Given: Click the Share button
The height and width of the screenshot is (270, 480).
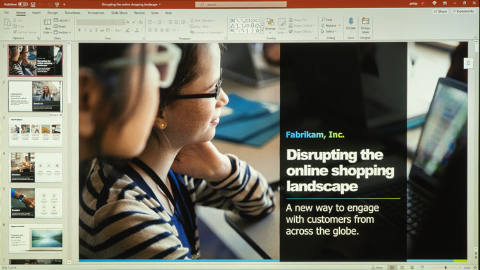Looking at the screenshot, I should pyautogui.click(x=440, y=11).
